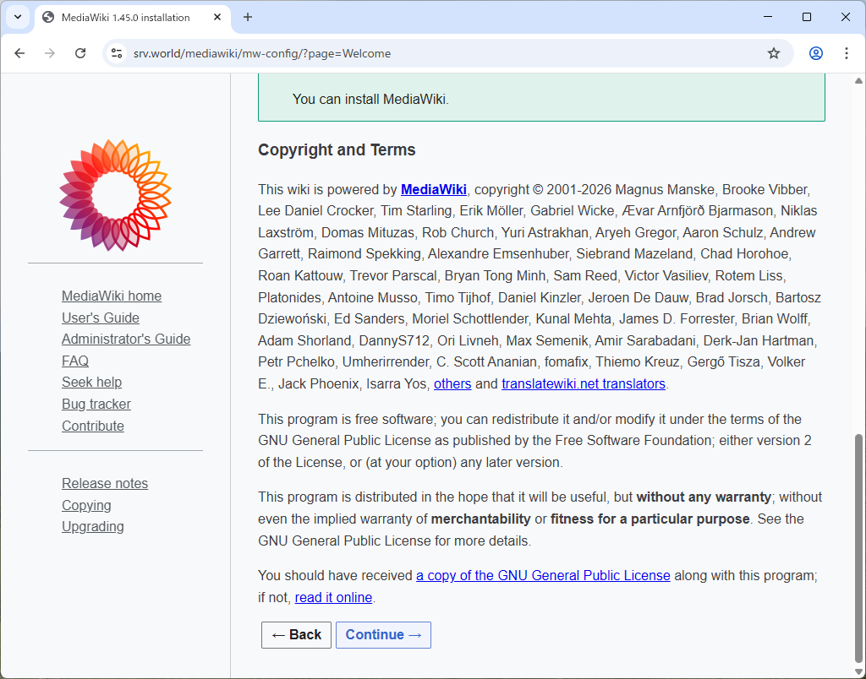Open Chrome's three-dot menu
The width and height of the screenshot is (866, 679).
pyautogui.click(x=846, y=53)
